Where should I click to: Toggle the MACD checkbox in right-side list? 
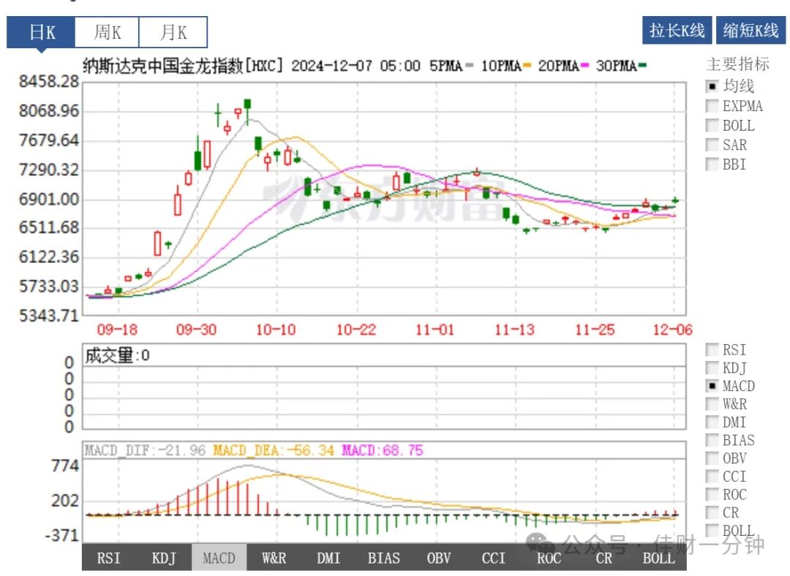(x=712, y=386)
